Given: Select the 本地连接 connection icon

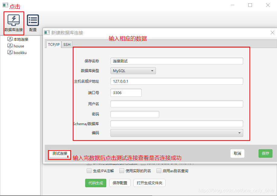Looking at the screenshot, I should coord(10,39).
